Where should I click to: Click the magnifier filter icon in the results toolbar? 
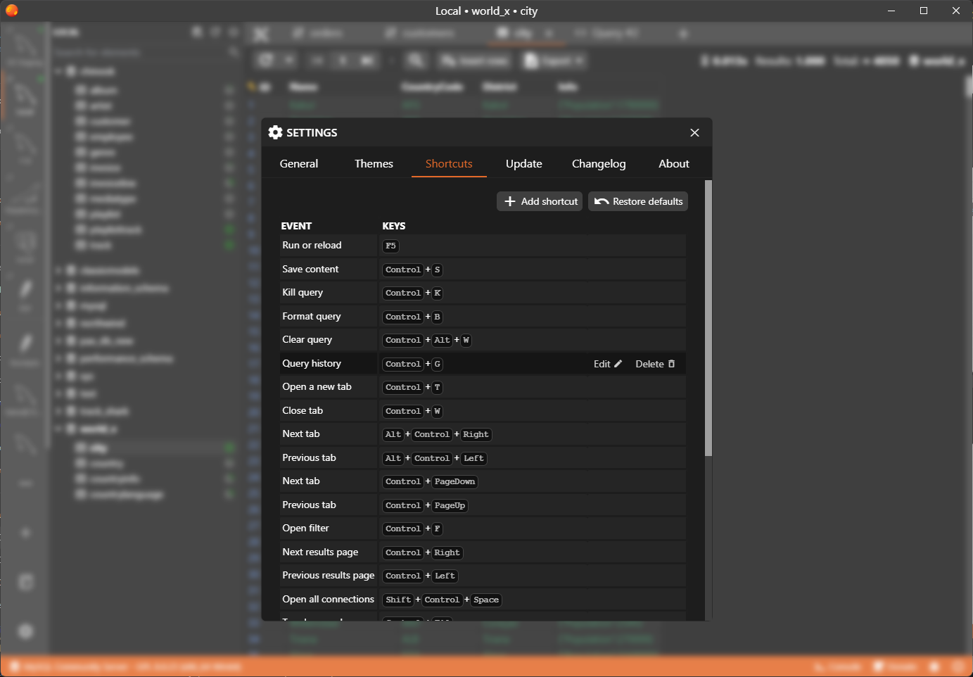tap(416, 60)
